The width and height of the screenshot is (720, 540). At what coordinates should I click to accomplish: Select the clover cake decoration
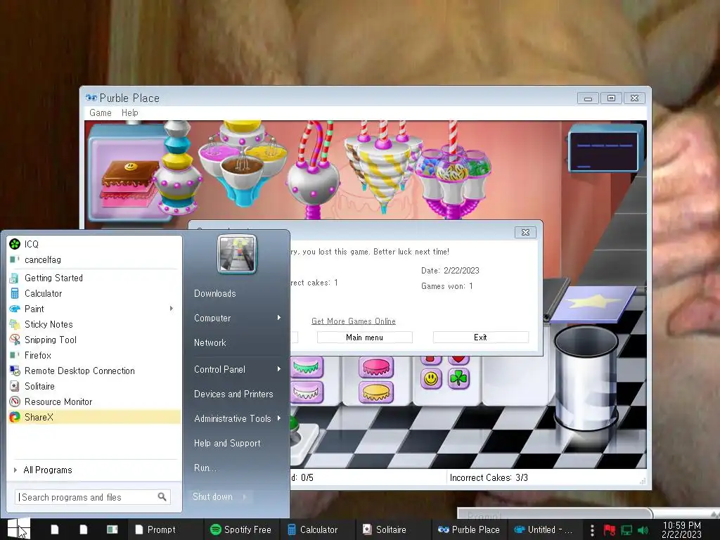(458, 379)
